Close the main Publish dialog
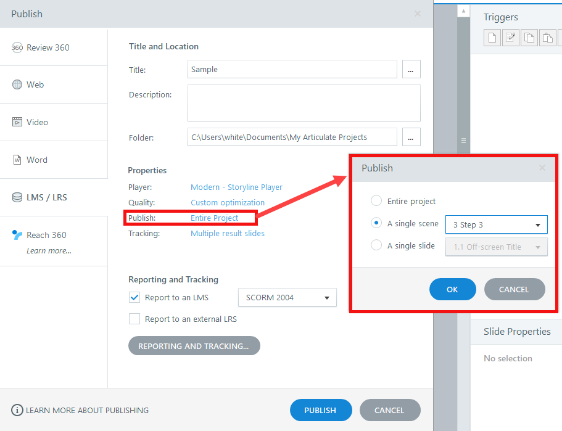 418,14
